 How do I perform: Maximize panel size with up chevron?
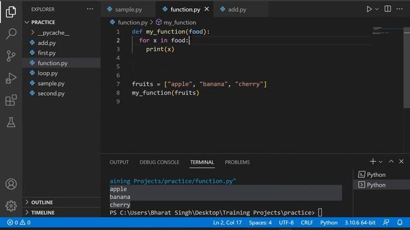click(x=391, y=162)
